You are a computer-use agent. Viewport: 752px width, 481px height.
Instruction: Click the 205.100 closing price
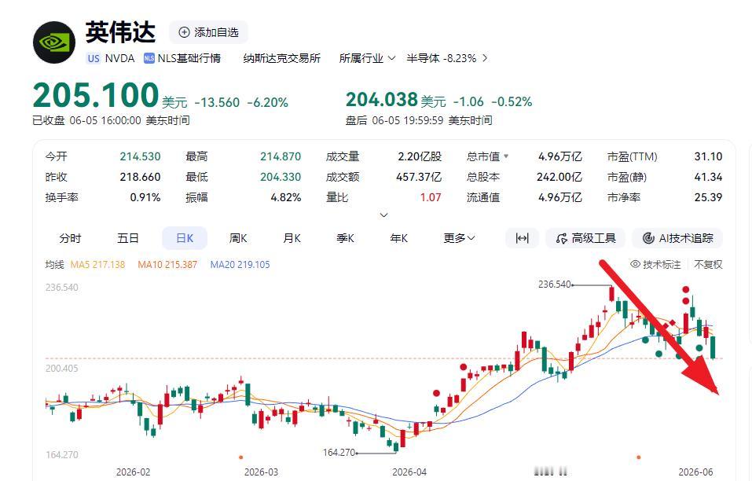pyautogui.click(x=96, y=95)
